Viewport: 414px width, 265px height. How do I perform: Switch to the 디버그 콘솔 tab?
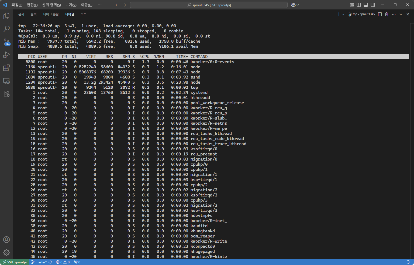[51, 14]
